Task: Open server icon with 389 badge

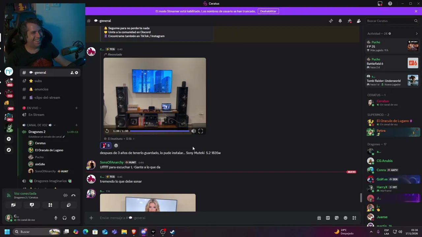Action: click(9, 105)
